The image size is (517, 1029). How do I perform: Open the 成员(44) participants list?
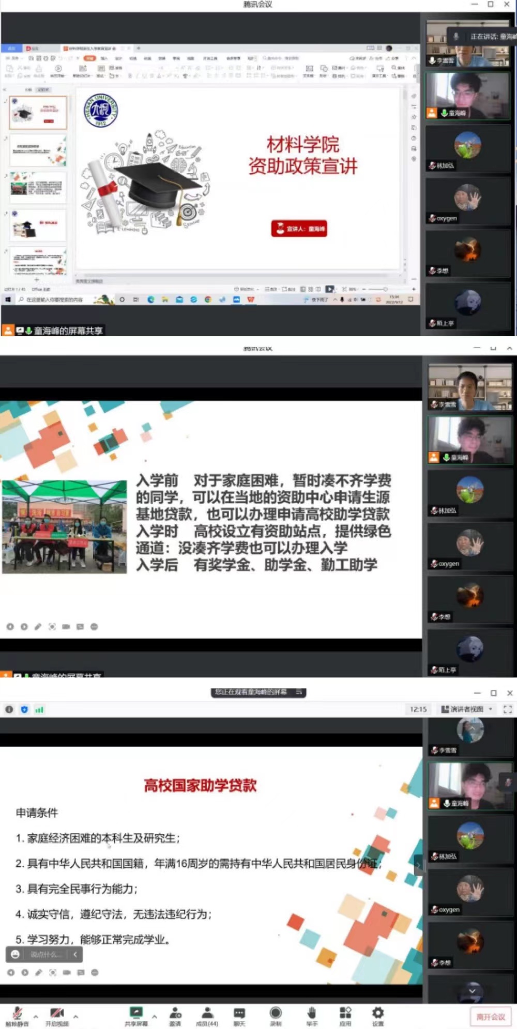pyautogui.click(x=207, y=1015)
